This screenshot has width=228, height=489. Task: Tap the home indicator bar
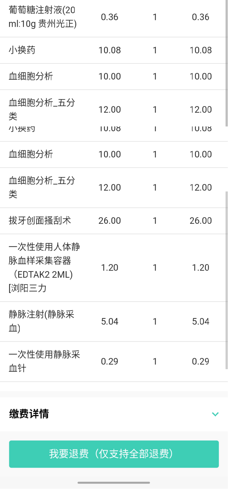pos(114,483)
